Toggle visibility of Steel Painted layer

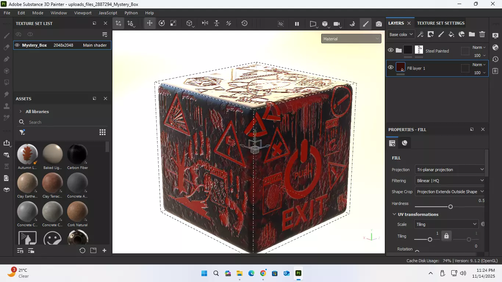(391, 50)
